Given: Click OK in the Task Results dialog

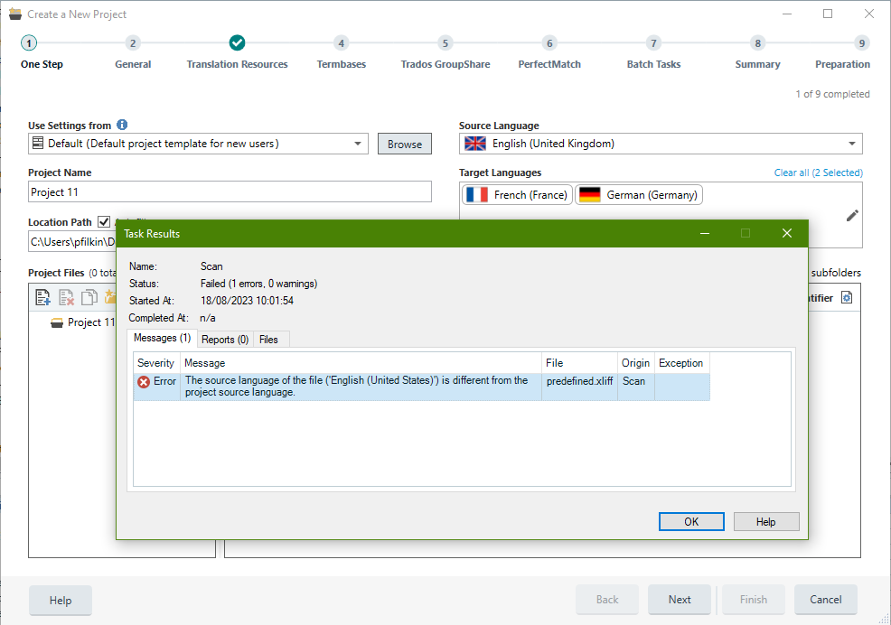Looking at the screenshot, I should [691, 522].
